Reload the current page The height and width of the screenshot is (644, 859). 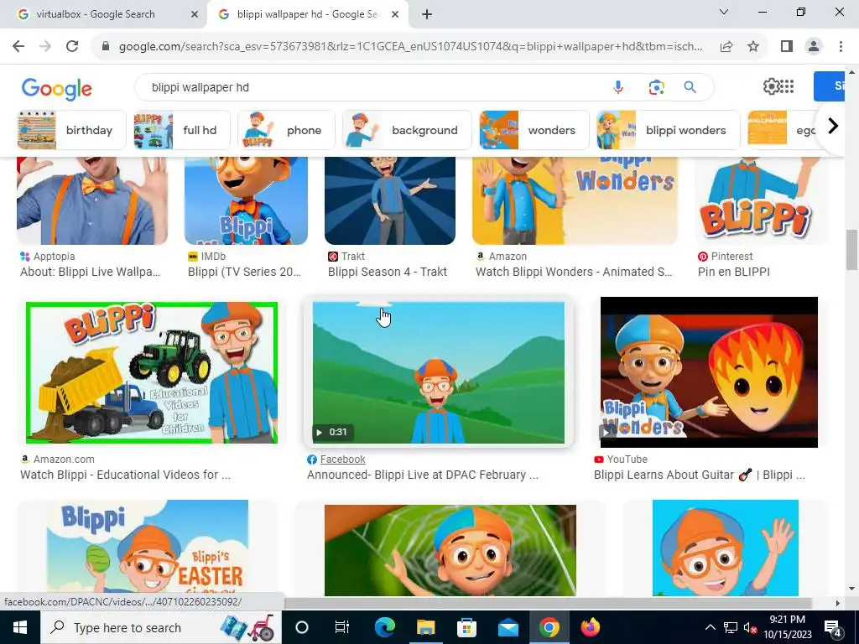point(72,47)
